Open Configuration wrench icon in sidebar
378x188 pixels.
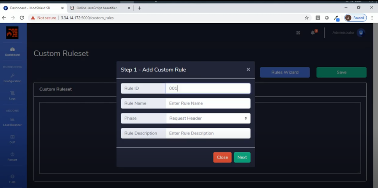[x=12, y=76]
